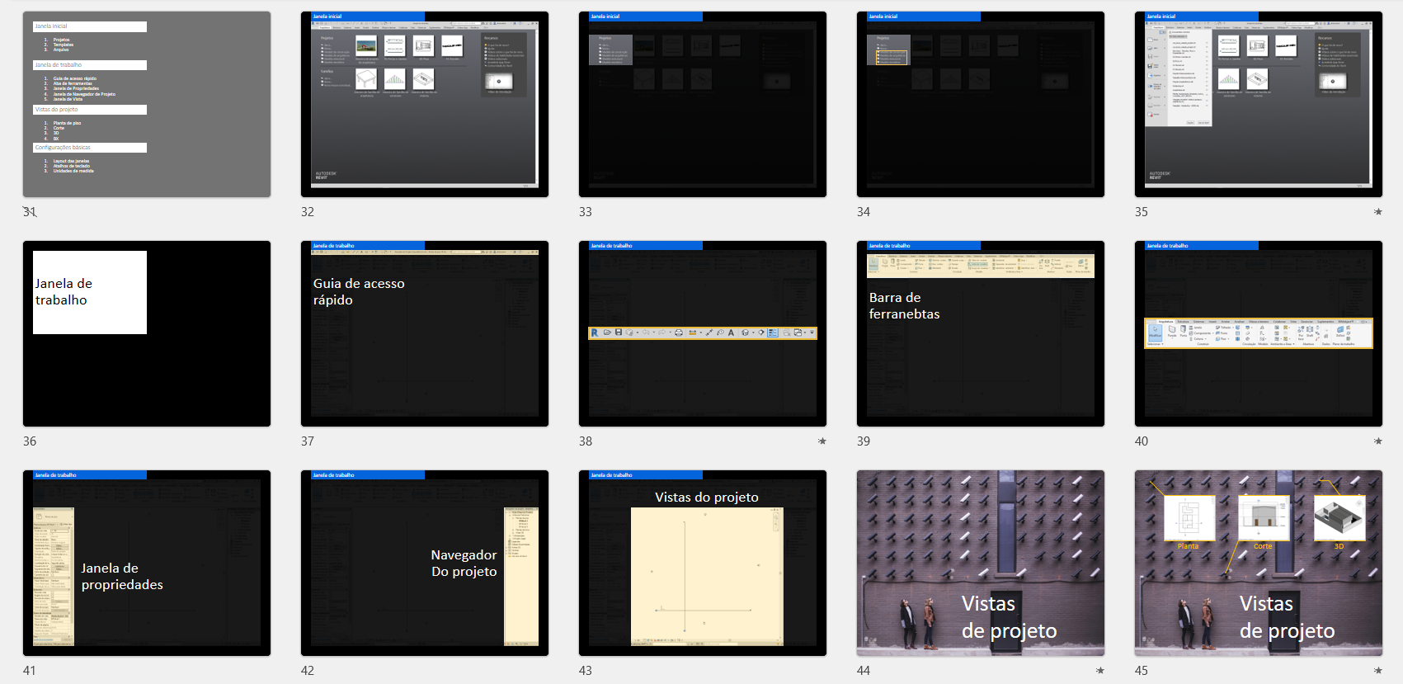Pick the 'Guia de acesso rápido' slide
The height and width of the screenshot is (684, 1403).
(425, 333)
